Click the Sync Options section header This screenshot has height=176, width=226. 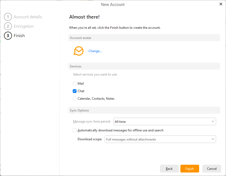point(79,110)
